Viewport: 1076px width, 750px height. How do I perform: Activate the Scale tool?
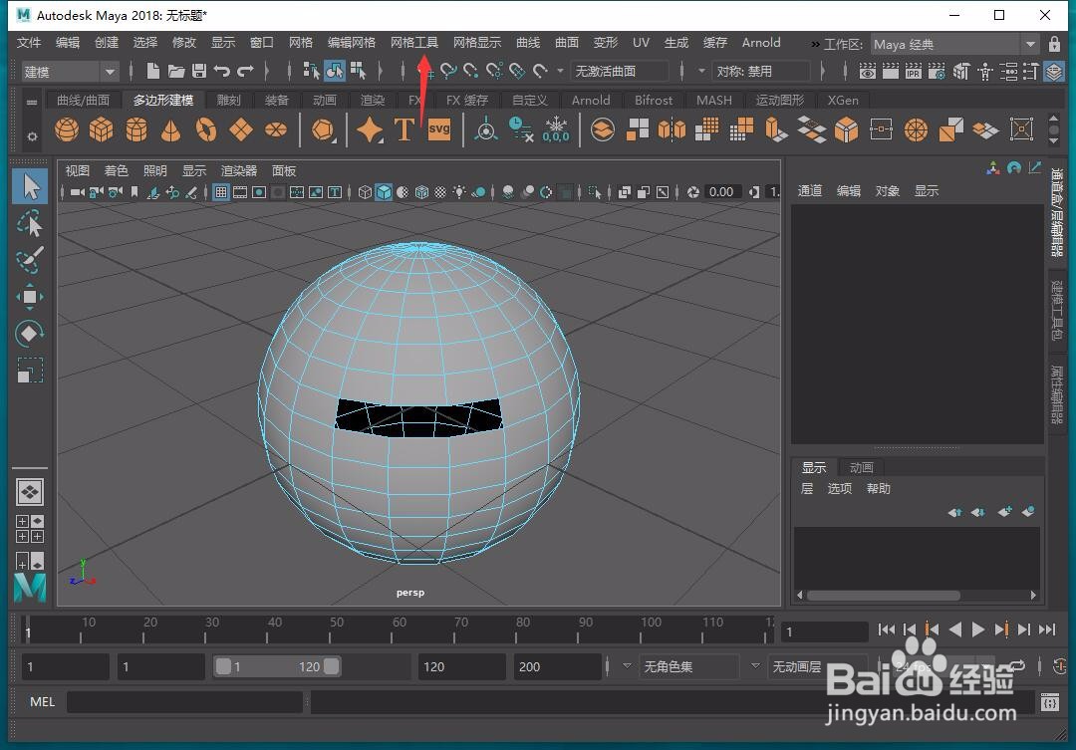click(x=30, y=371)
